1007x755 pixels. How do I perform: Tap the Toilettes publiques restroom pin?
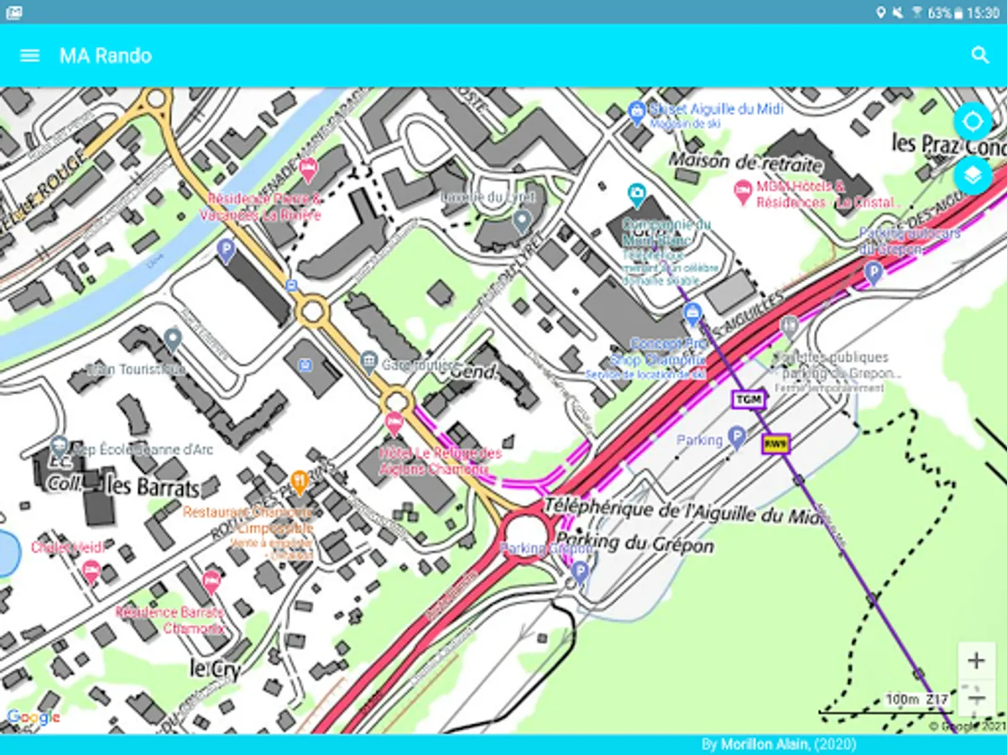[789, 327]
